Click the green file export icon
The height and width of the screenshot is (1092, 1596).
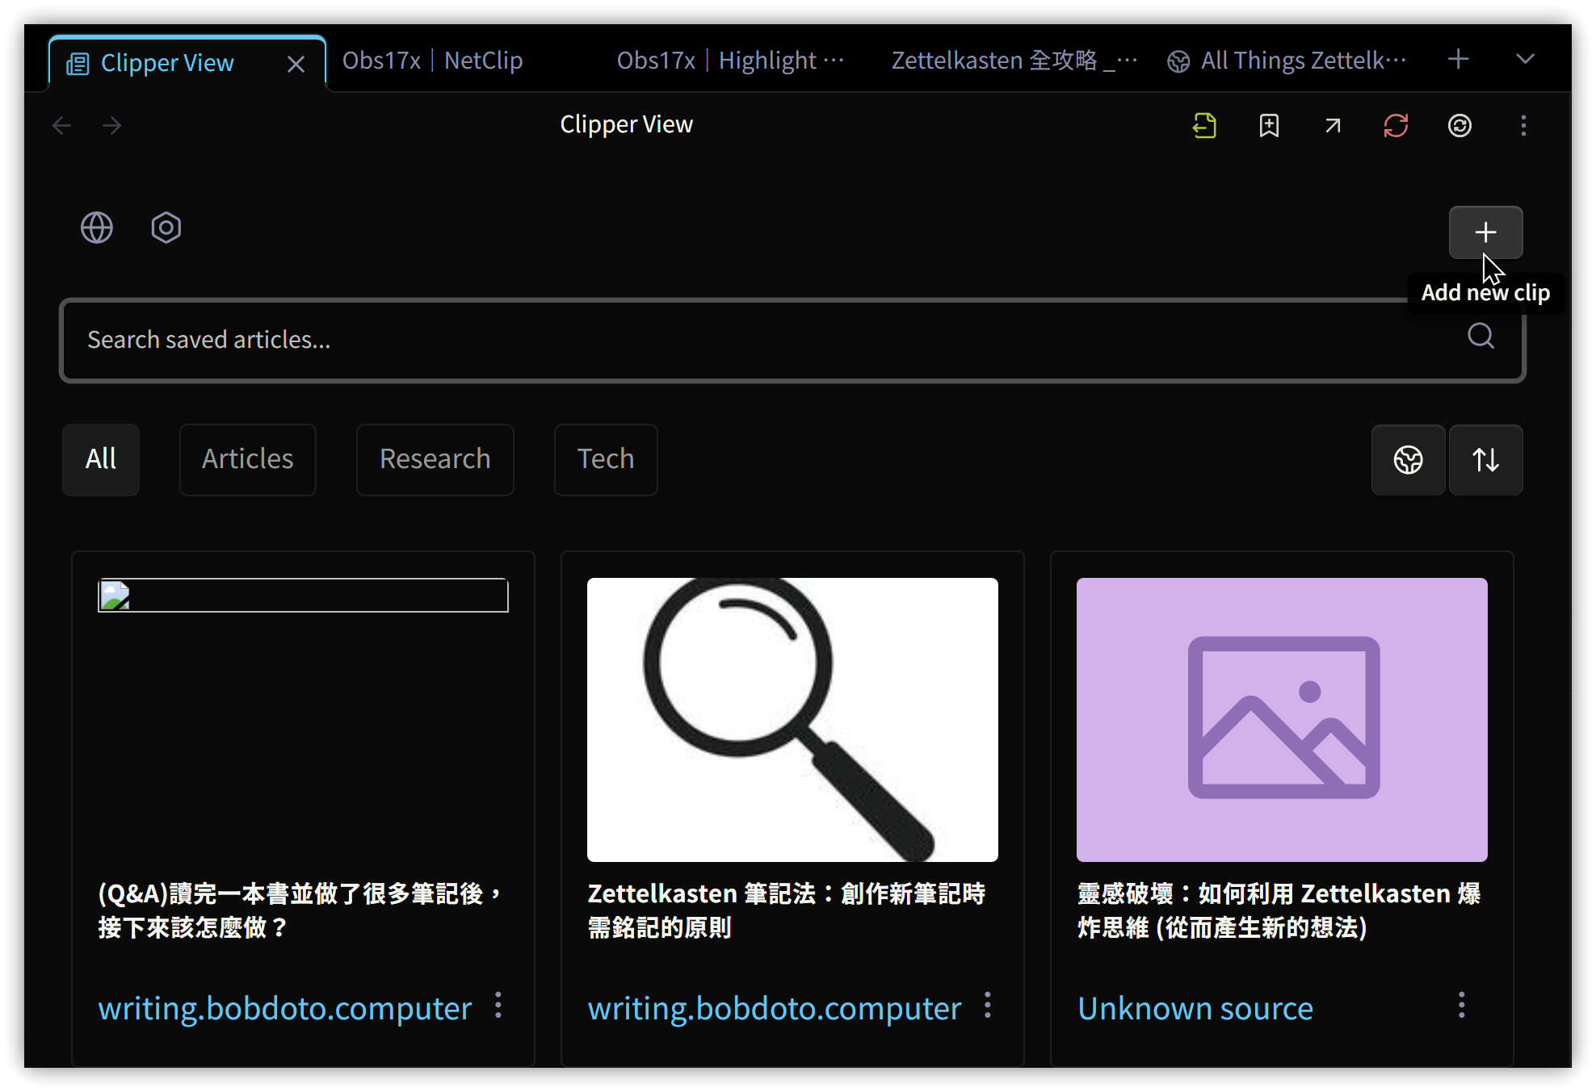point(1204,126)
